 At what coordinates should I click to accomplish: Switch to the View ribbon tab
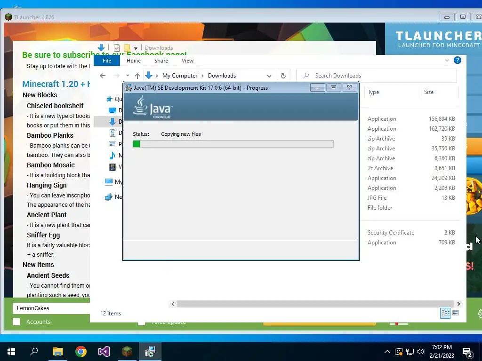pyautogui.click(x=187, y=61)
